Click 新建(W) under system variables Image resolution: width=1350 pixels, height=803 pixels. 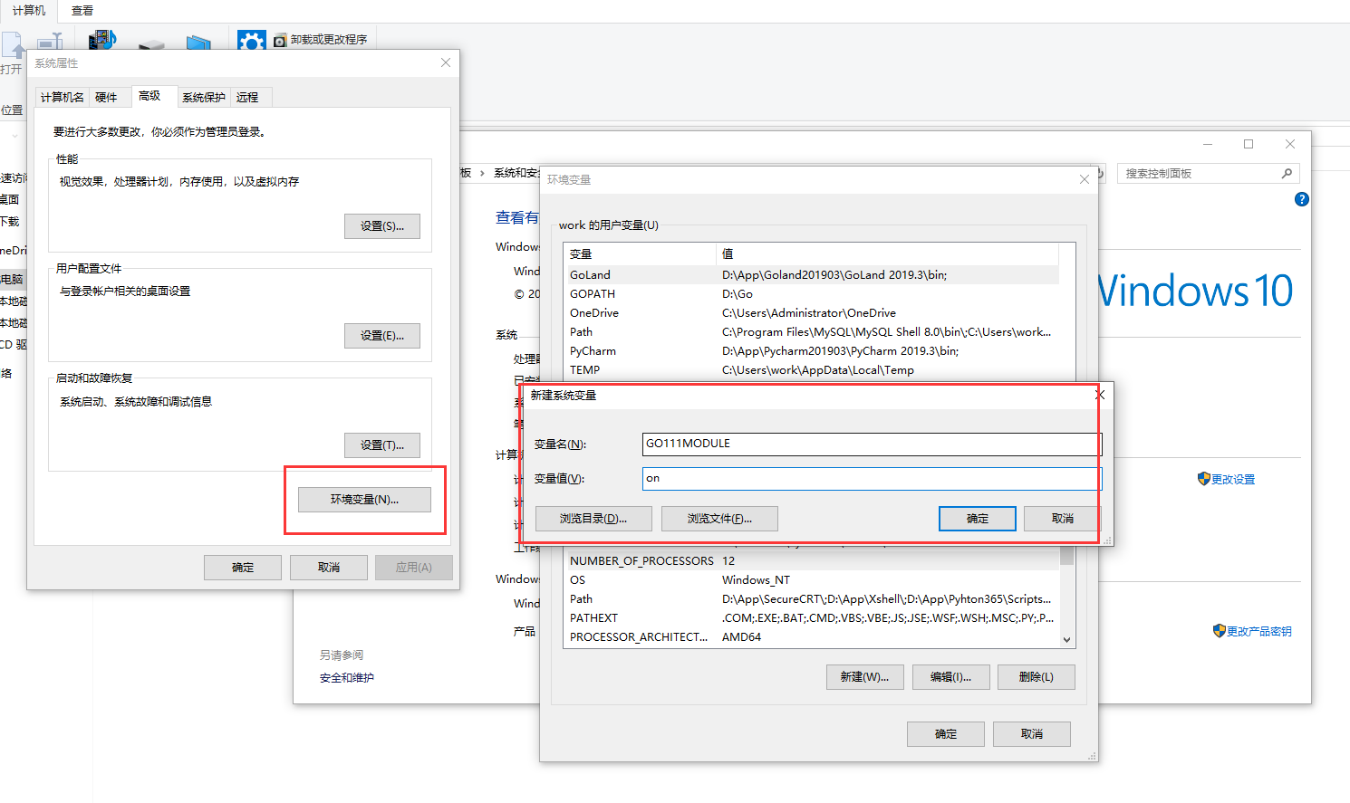click(x=865, y=677)
